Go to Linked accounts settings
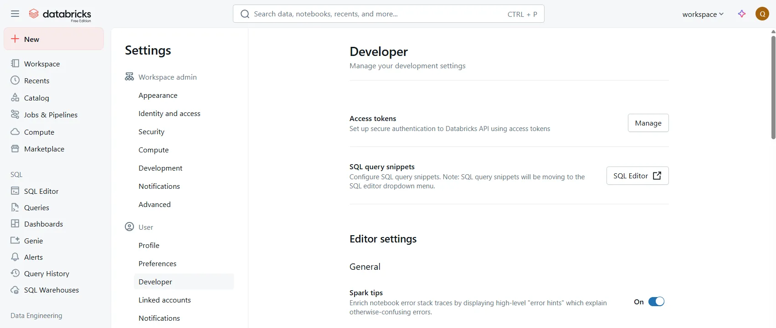Viewport: 776px width, 328px height. [x=164, y=300]
